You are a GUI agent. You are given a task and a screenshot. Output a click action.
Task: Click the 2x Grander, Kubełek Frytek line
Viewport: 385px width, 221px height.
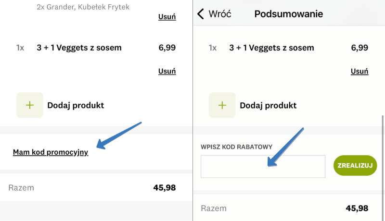point(83,7)
